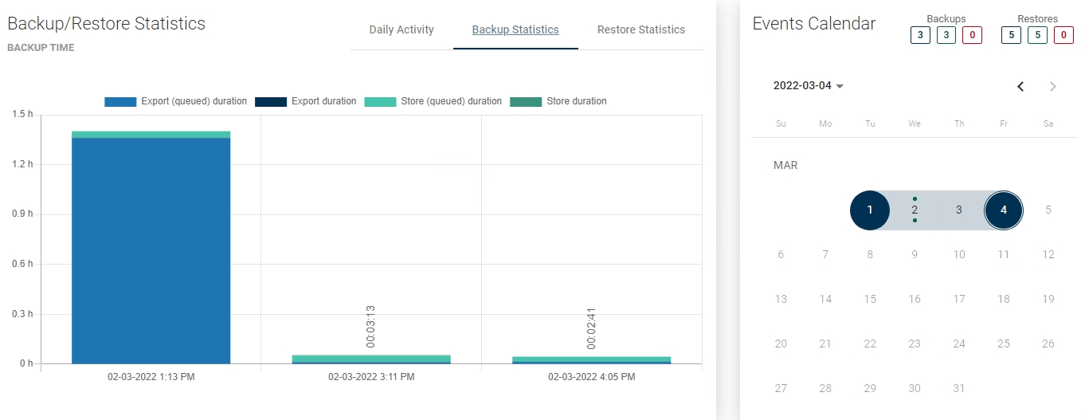The image size is (1085, 420).
Task: Toggle Export duration legend swatch
Action: coord(270,102)
